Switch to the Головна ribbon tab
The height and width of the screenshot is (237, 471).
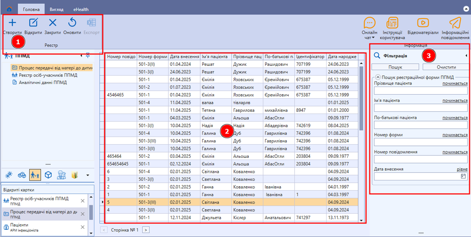click(x=31, y=9)
